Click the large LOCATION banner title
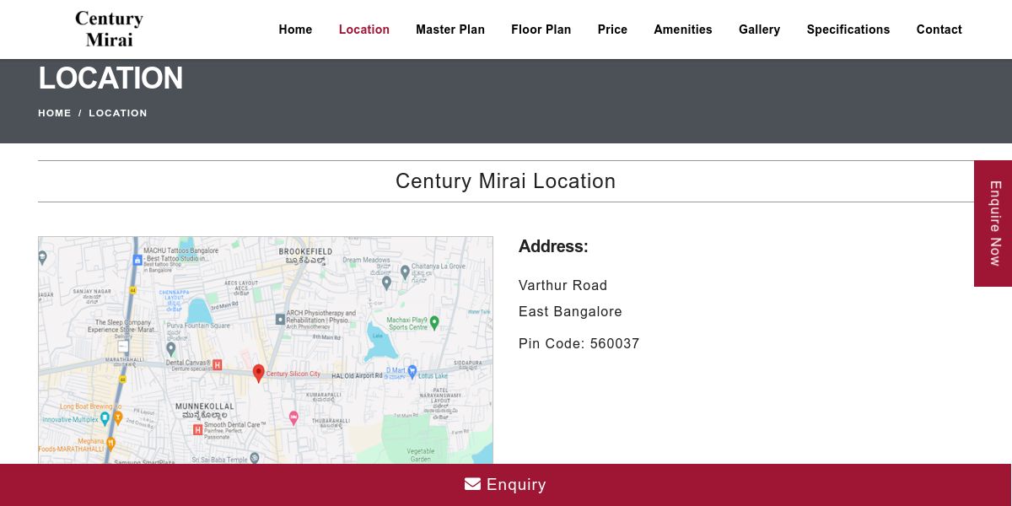 110,78
